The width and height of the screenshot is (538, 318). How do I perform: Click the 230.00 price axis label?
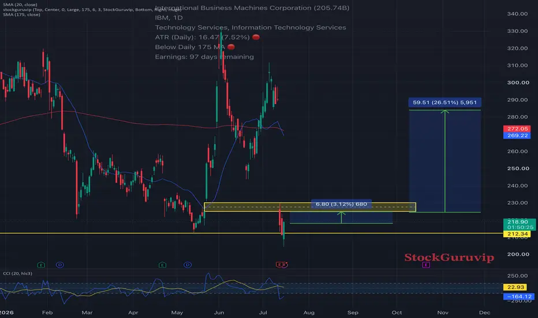517,203
